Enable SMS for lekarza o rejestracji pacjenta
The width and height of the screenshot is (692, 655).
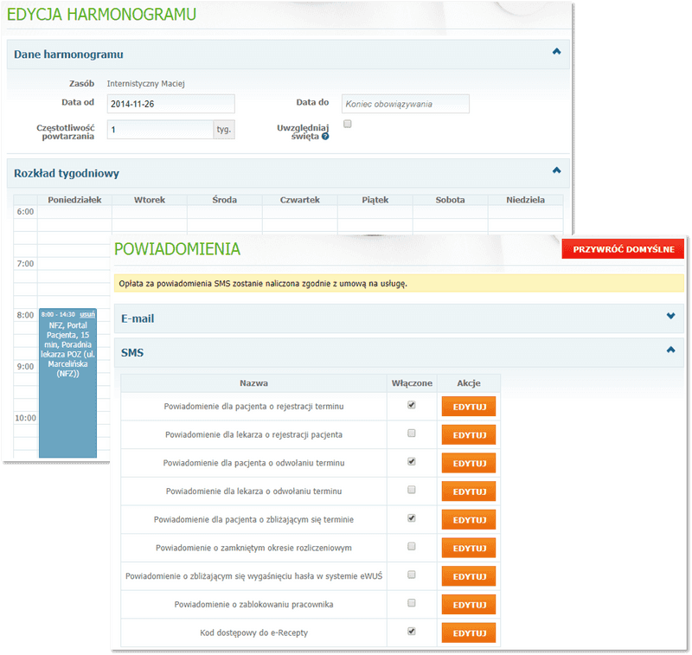coord(412,433)
